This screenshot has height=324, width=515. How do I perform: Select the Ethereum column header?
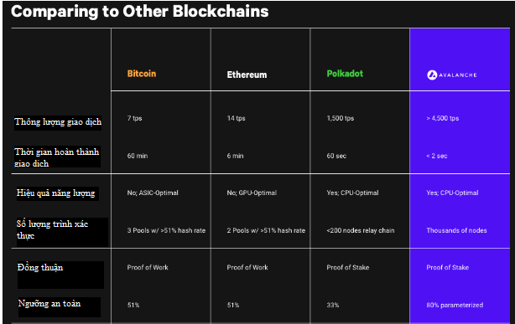point(247,75)
